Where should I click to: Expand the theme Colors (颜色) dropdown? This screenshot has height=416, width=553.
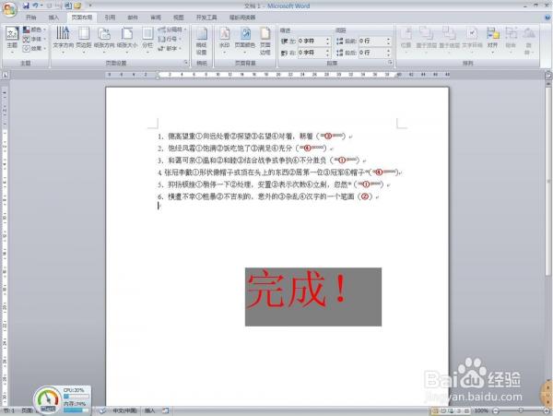(35, 29)
